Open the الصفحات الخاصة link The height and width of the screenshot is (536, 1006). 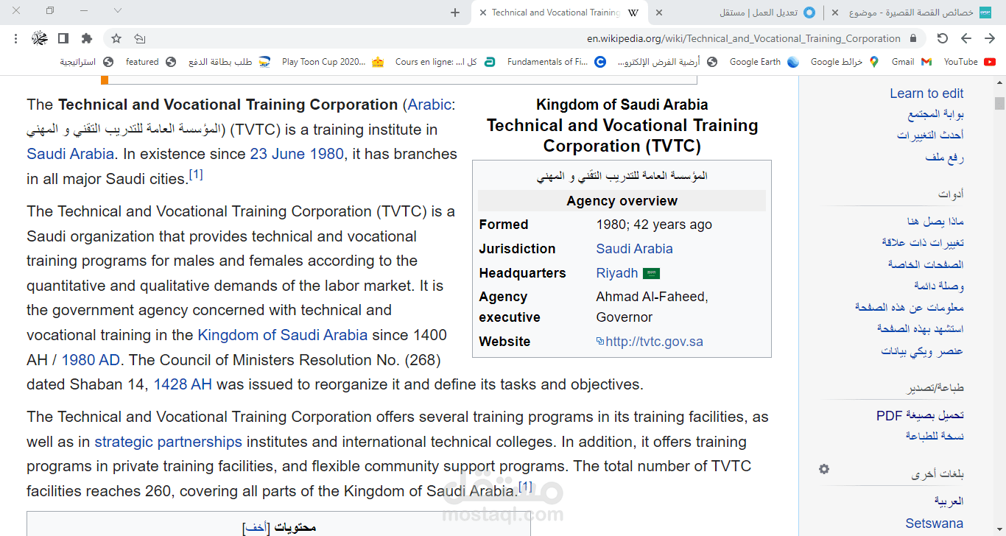click(926, 264)
